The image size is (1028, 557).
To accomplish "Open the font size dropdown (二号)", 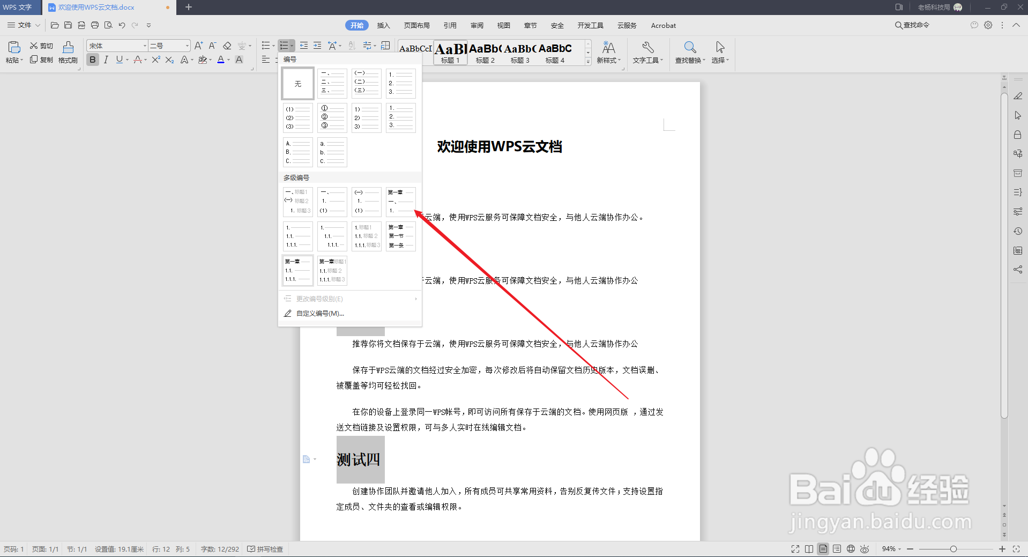I will (x=187, y=46).
